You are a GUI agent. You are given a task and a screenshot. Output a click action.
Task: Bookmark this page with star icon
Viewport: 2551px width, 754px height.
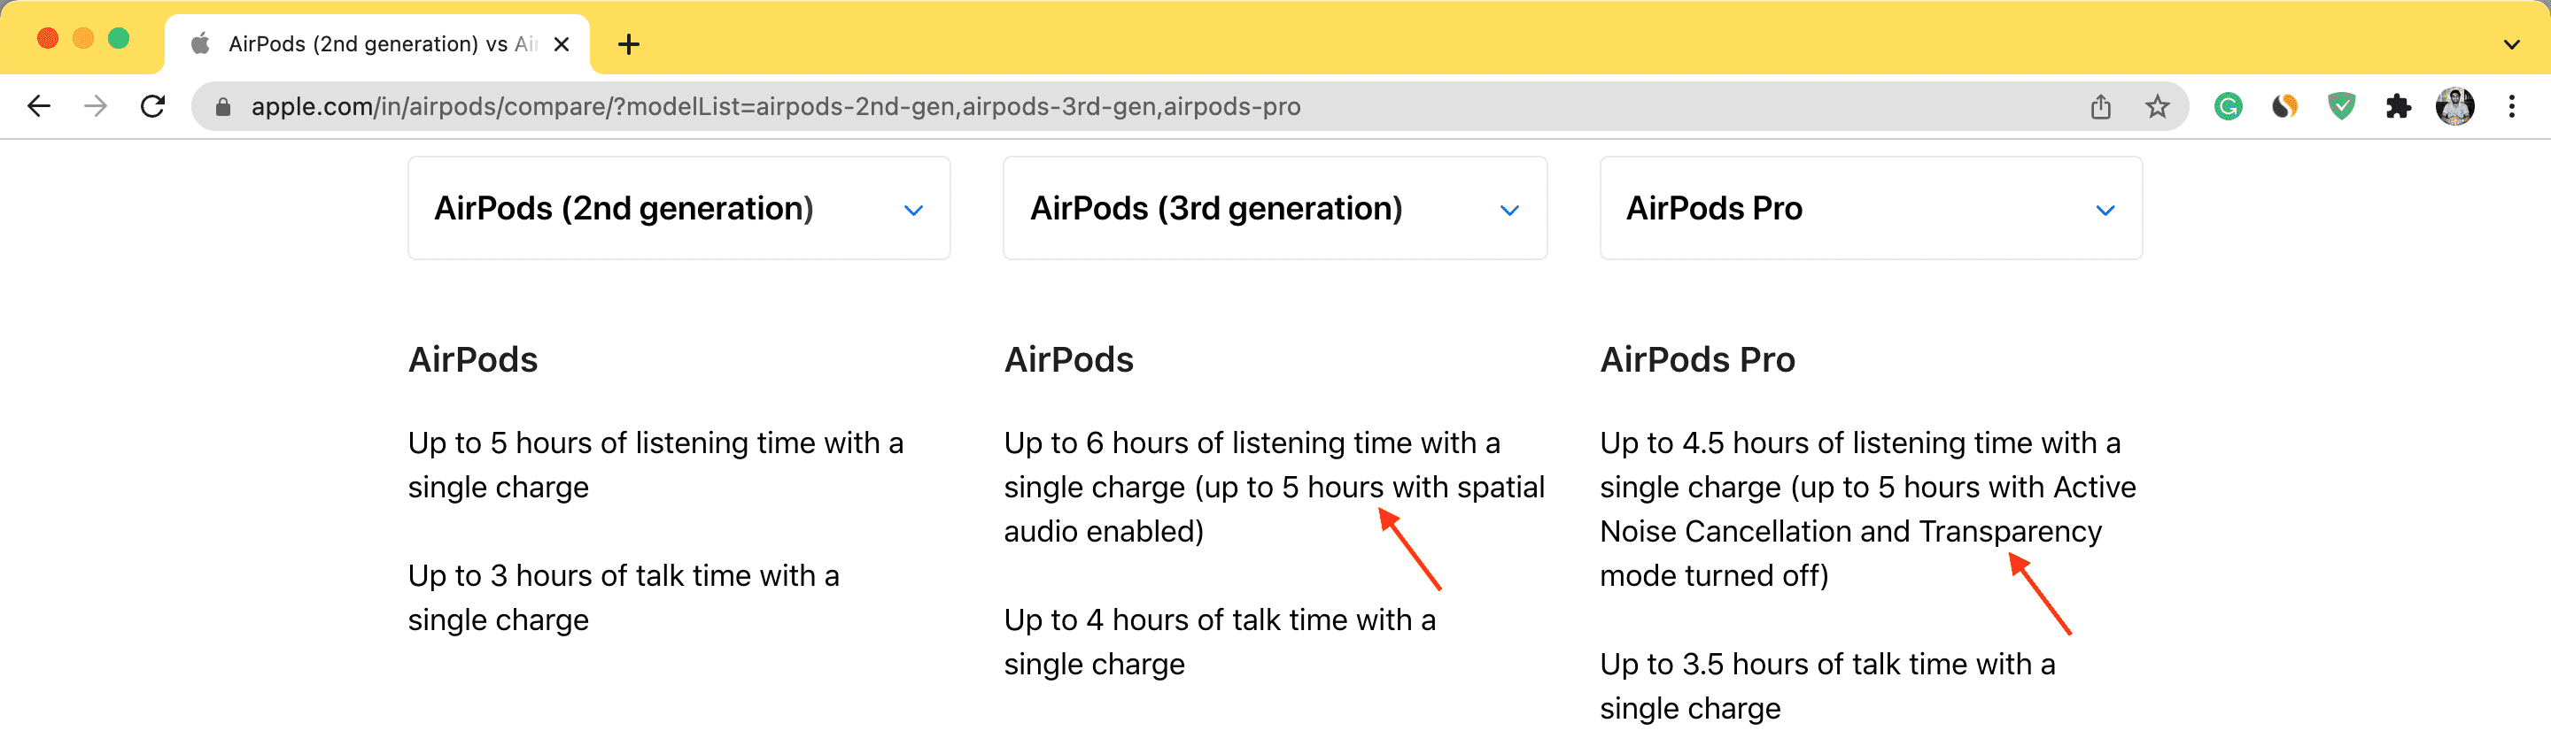click(x=2157, y=106)
